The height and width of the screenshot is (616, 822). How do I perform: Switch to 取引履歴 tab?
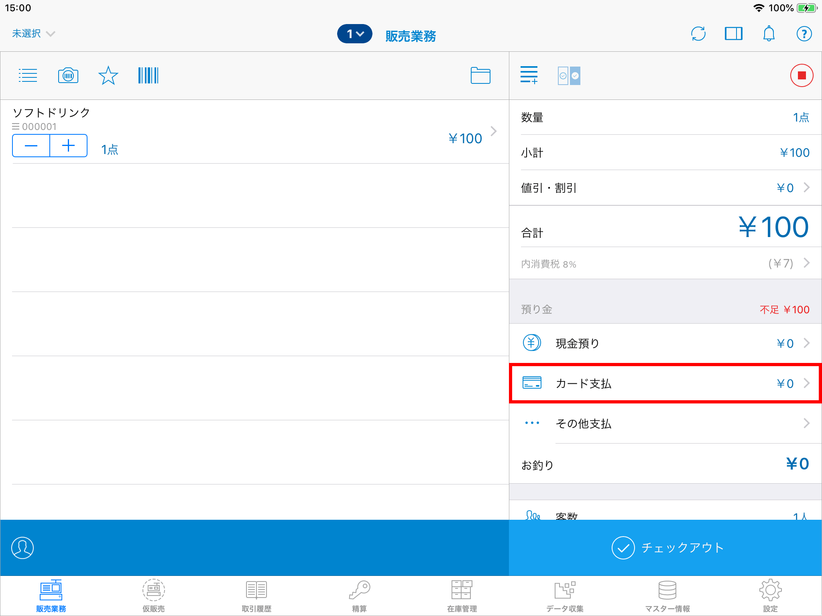coord(256,596)
